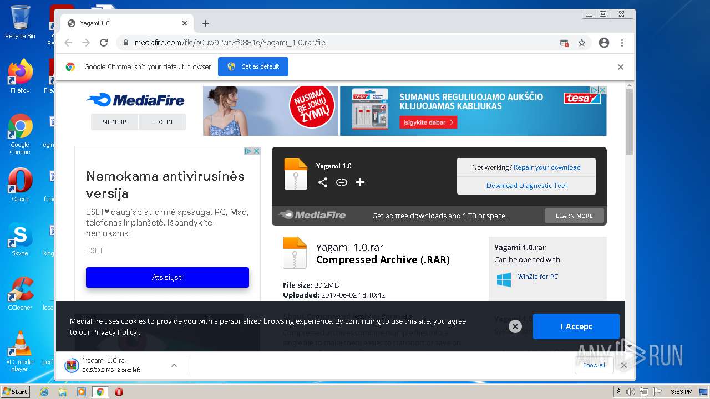Open Chrome's taskbar button
710x399 pixels.
[100, 392]
